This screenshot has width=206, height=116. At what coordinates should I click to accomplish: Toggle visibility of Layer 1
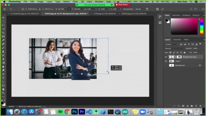click(x=166, y=61)
